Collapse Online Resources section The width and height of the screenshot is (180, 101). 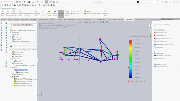point(176,53)
